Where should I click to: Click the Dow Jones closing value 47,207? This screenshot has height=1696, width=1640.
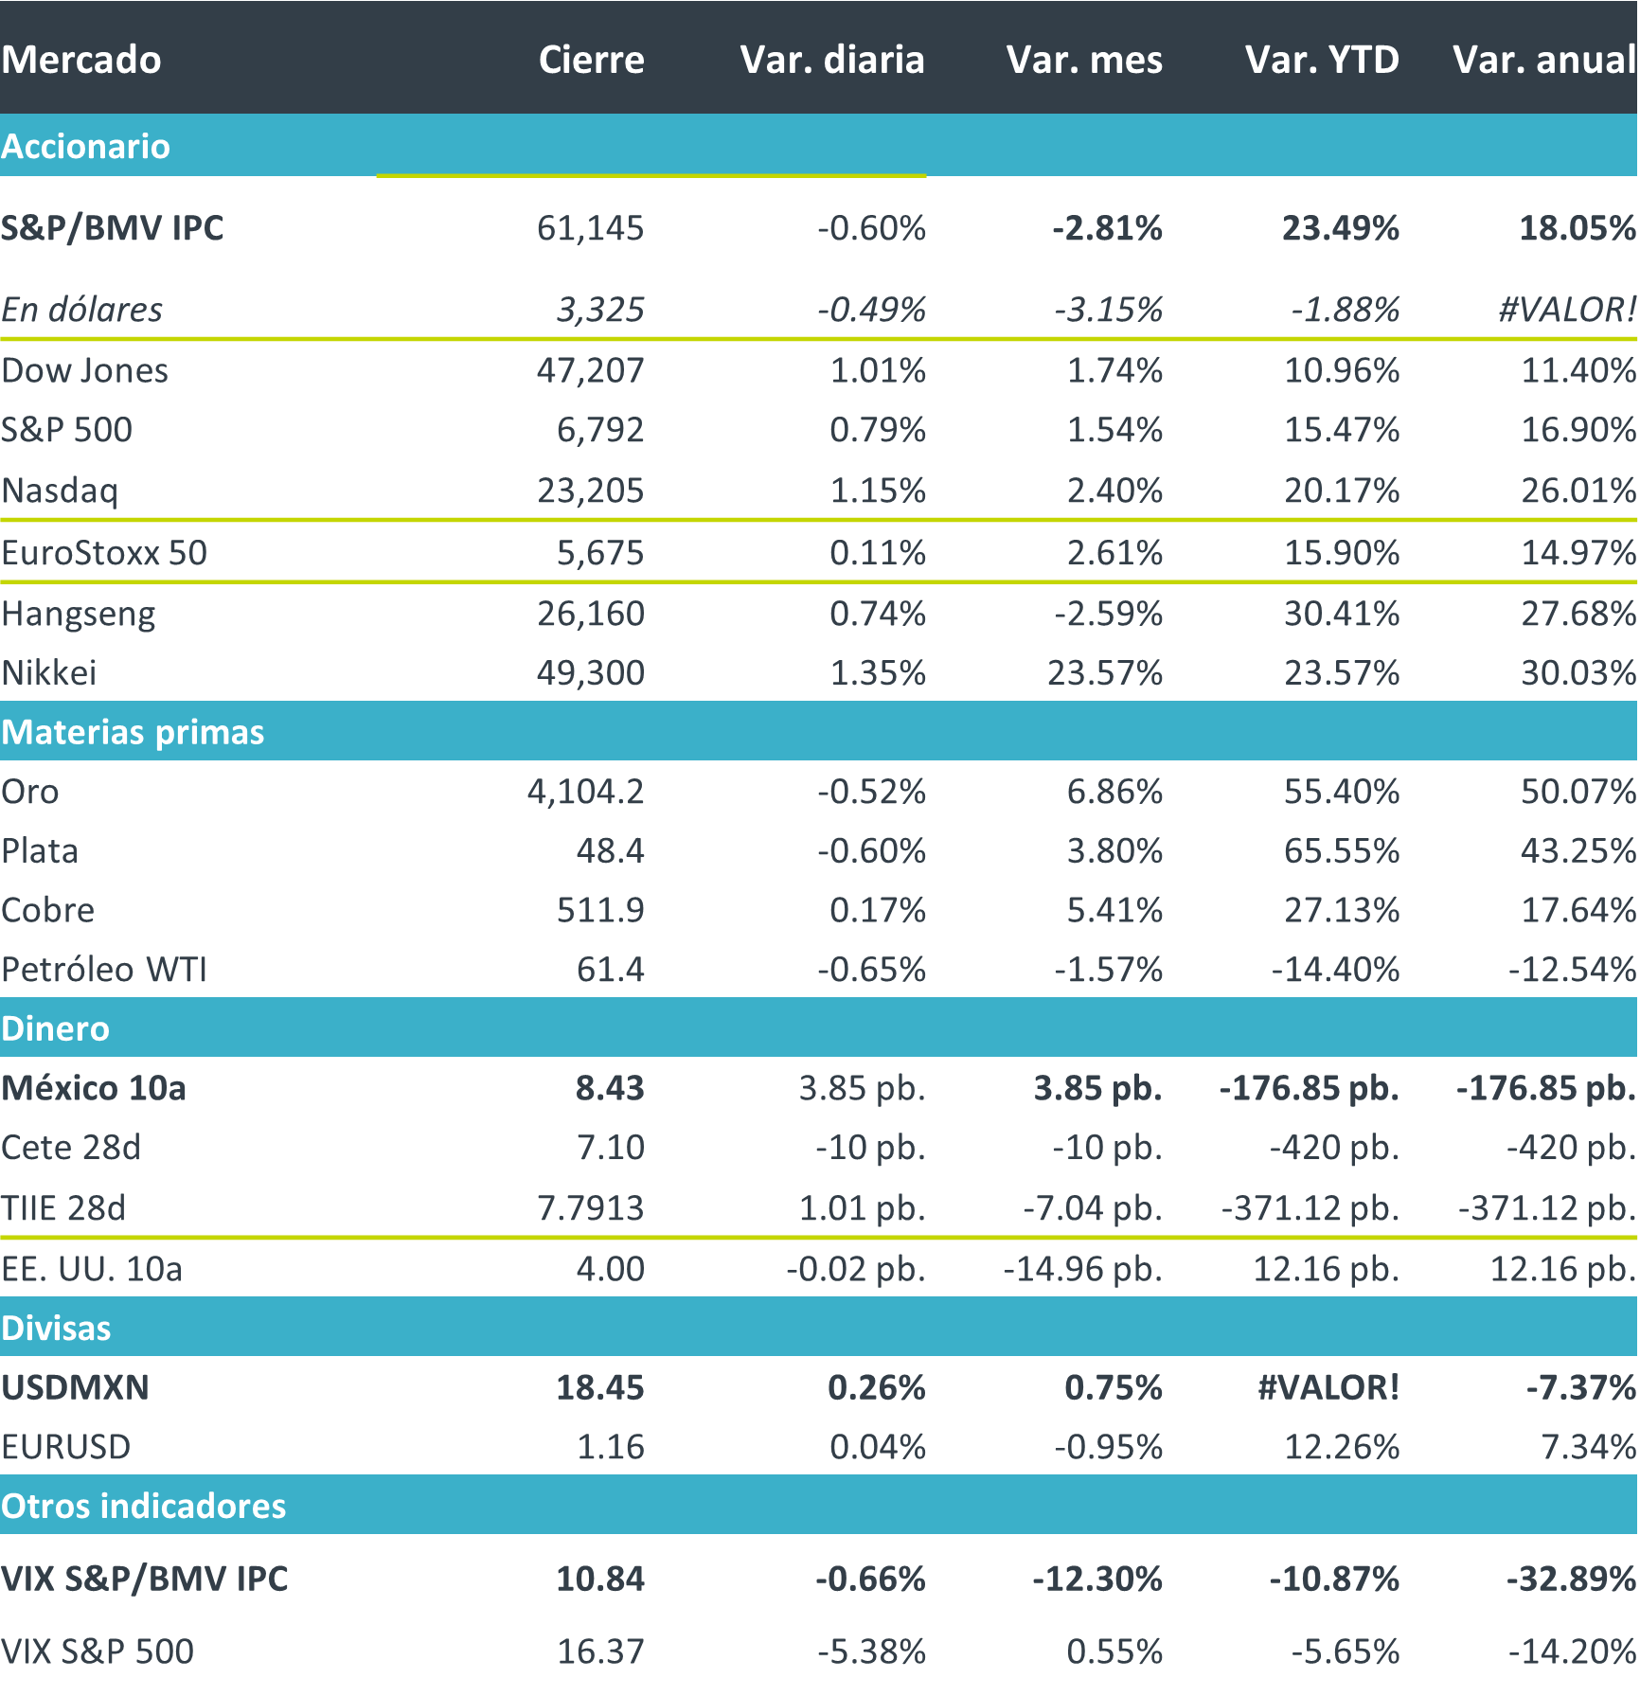point(590,370)
